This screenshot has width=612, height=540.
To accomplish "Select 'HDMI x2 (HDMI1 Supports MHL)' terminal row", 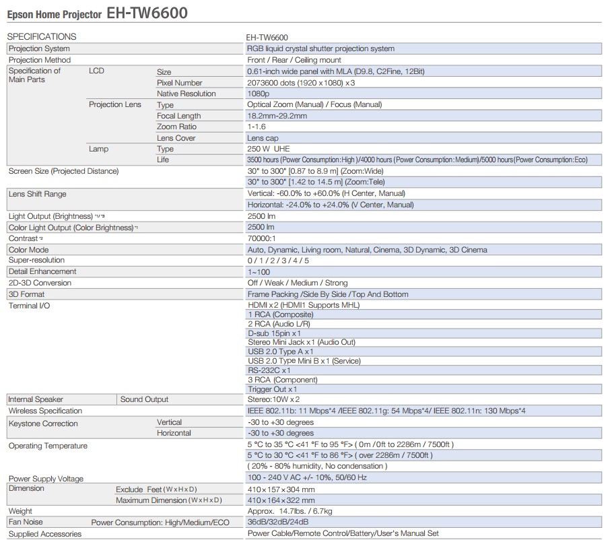I will (304, 305).
